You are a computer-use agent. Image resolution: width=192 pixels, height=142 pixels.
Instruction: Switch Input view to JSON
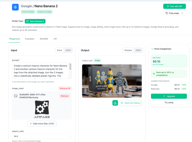[x=68, y=50]
